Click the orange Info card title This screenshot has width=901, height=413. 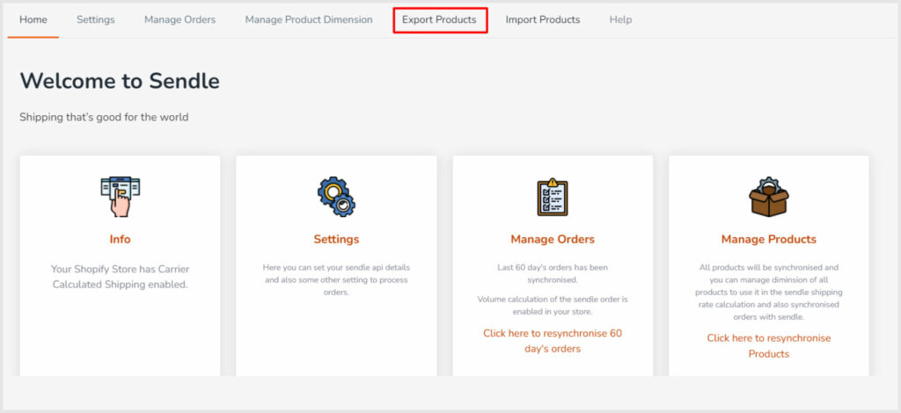(120, 239)
